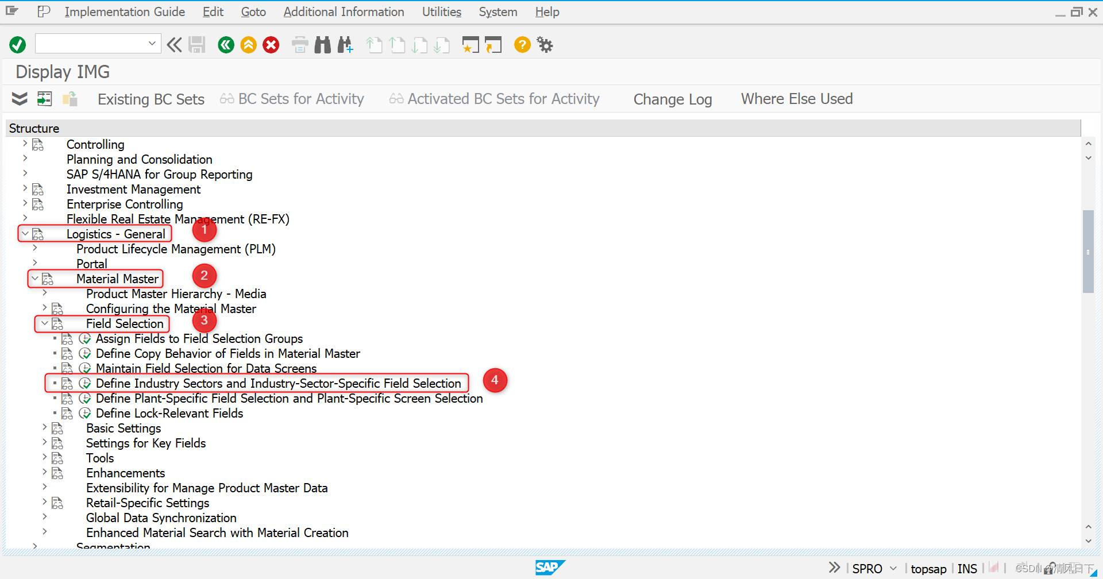Click the tree's vertical scrollbar thumb
Screen dimensions: 1103x579
point(1088,251)
